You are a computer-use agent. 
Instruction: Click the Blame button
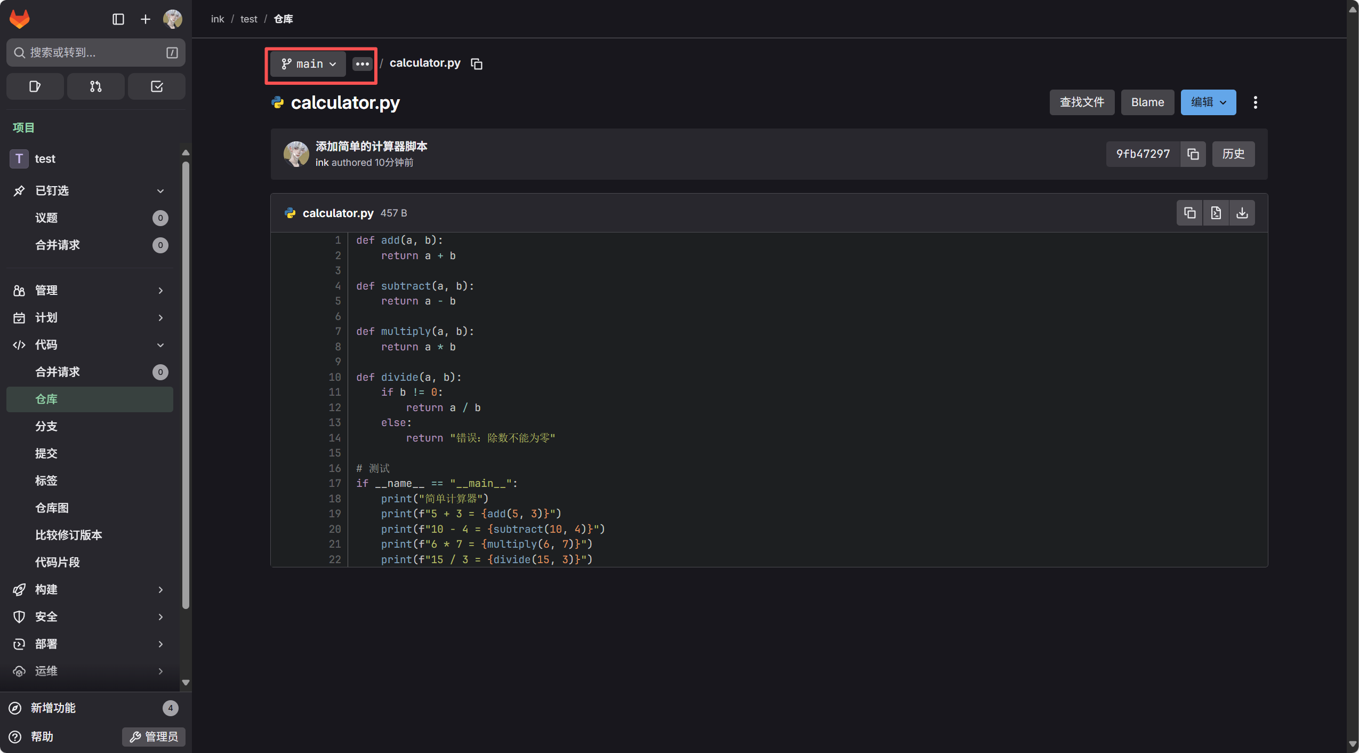click(x=1147, y=102)
